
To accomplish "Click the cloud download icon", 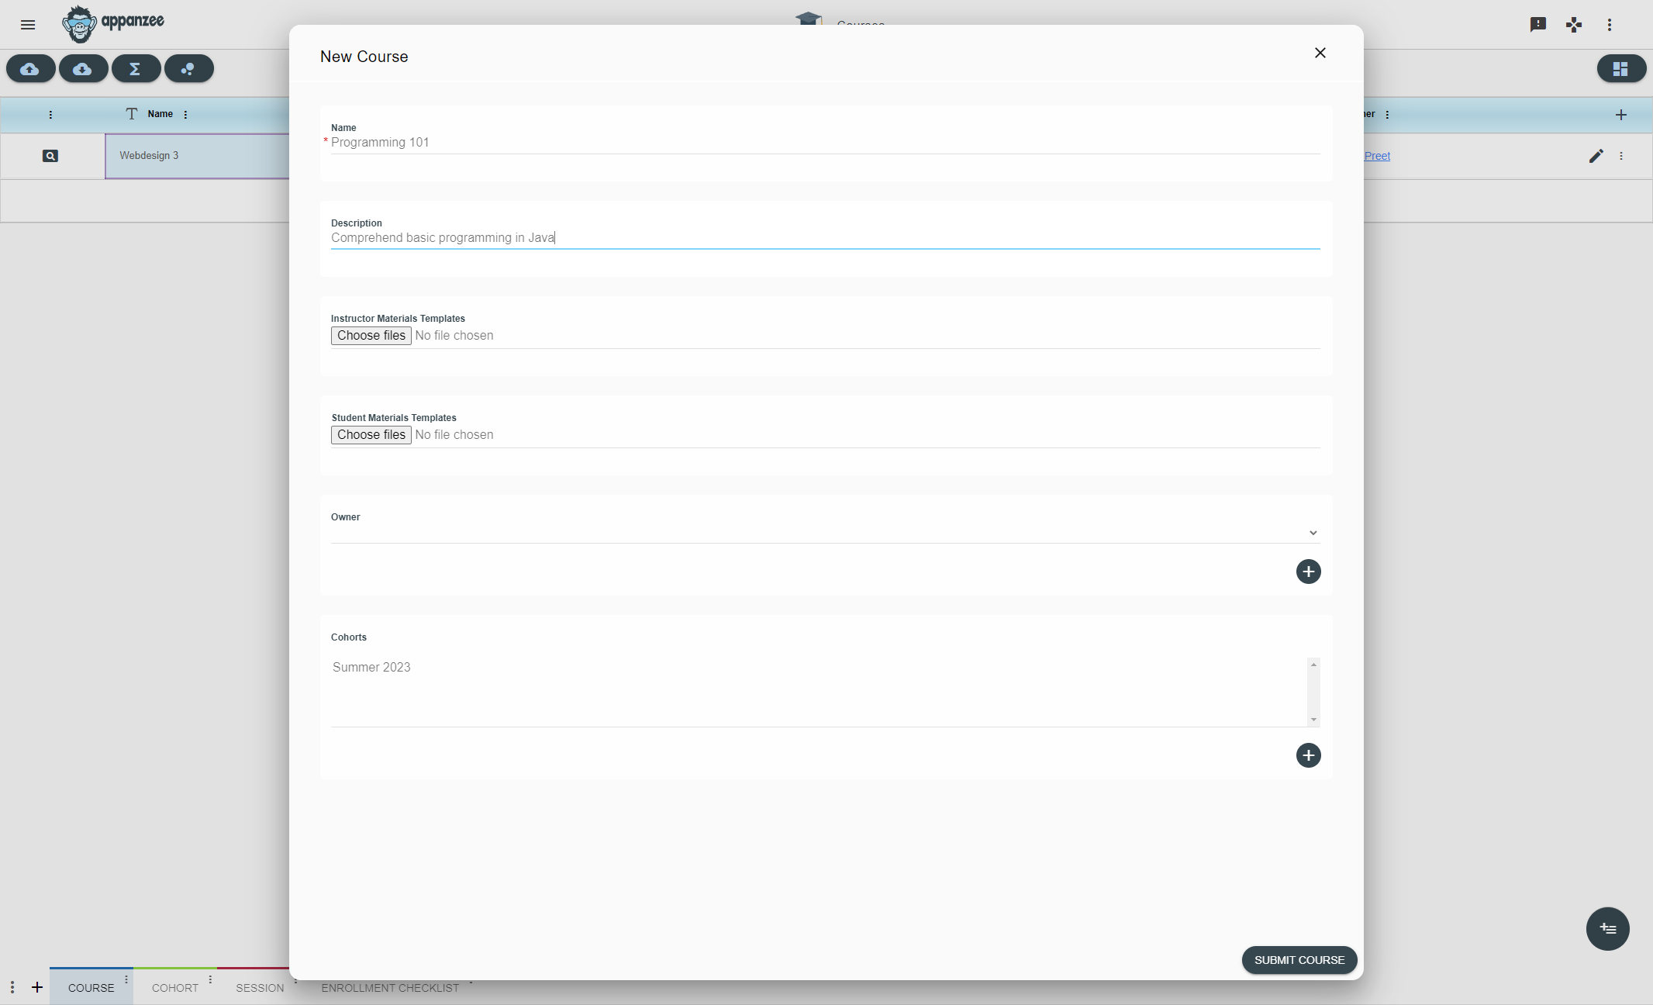I will tap(83, 69).
